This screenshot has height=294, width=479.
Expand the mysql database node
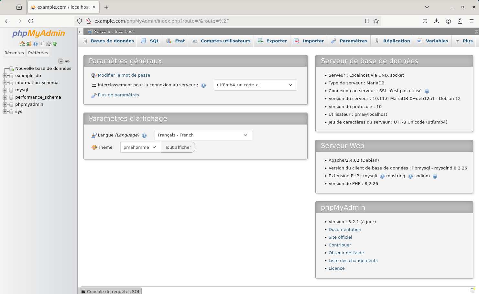coord(5,90)
